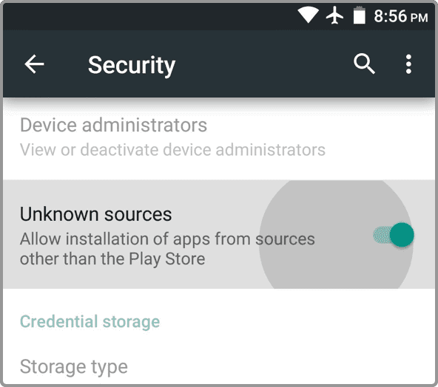Click empty status bar area left of Wi-Fi
Image resolution: width=438 pixels, height=387 pixels.
(148, 16)
